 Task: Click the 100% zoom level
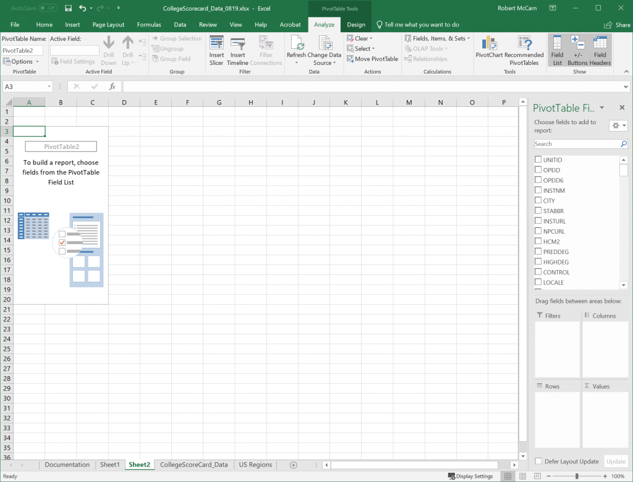pyautogui.click(x=618, y=476)
